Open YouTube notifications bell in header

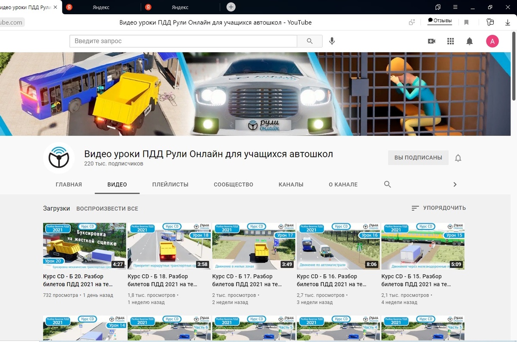coord(470,41)
